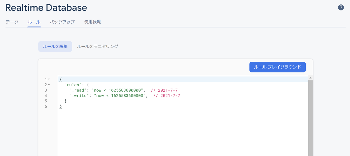Open the バックアップ tab

pos(62,22)
